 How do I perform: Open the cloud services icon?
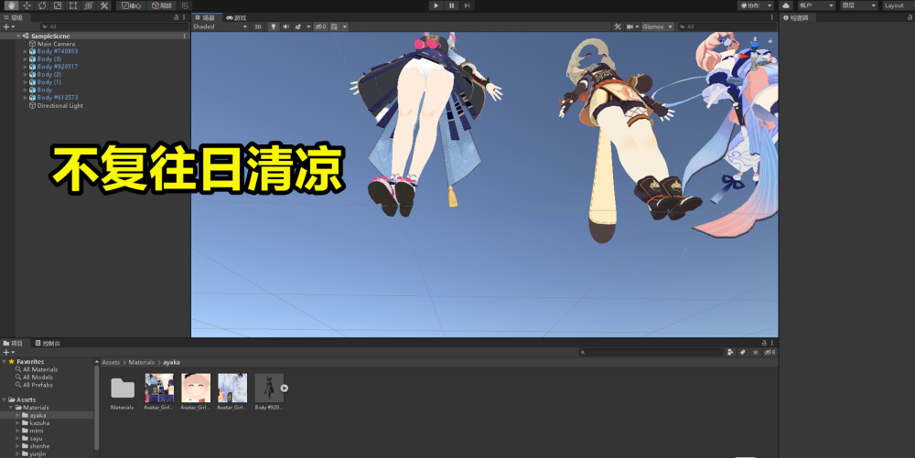[786, 5]
